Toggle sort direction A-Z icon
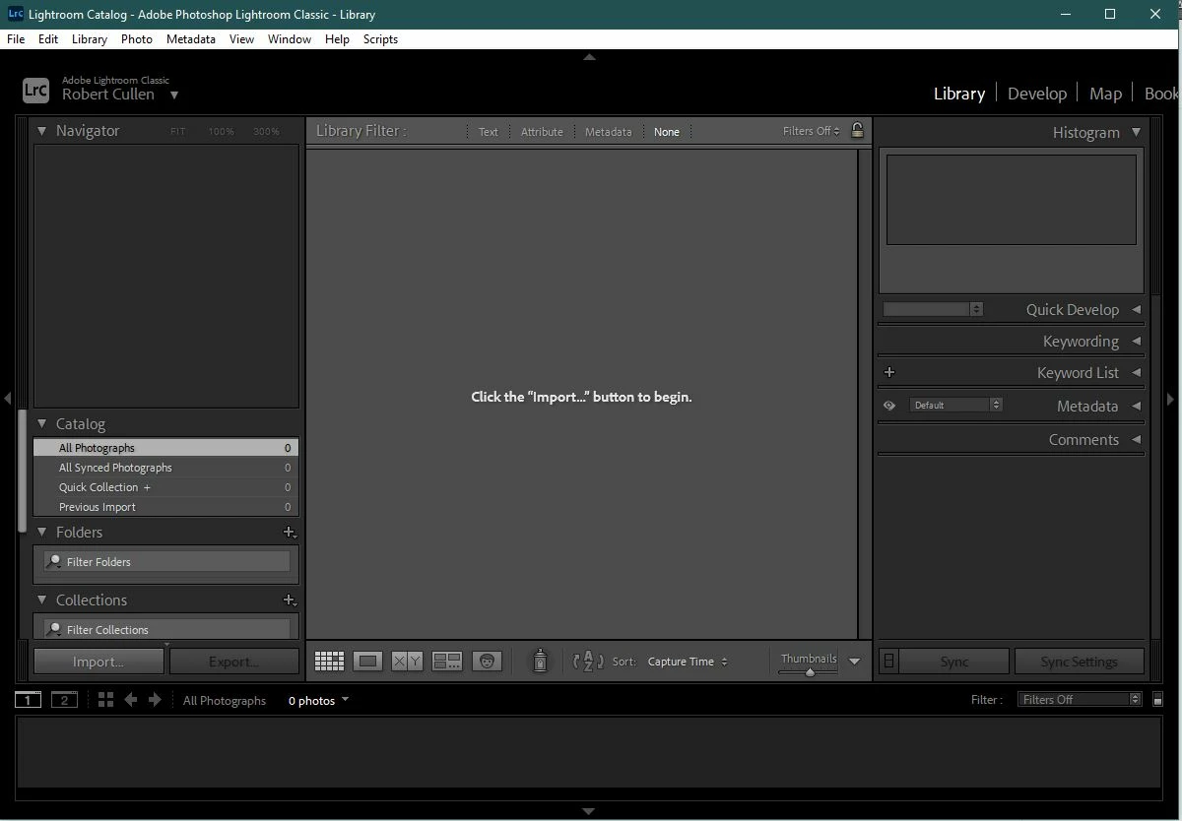 (588, 662)
